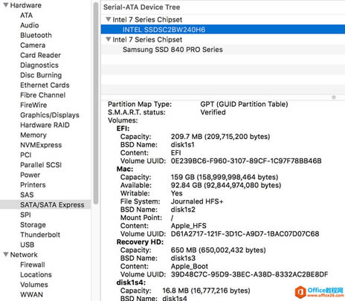
Task: Select Volumes under Network
Action: [x=34, y=285]
